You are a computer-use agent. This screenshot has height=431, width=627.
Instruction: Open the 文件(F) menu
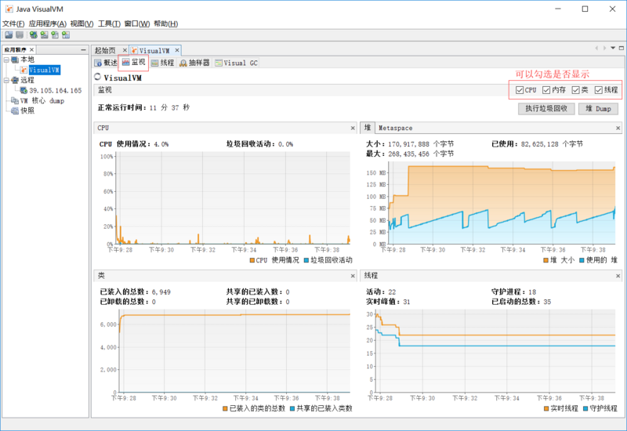(x=13, y=24)
